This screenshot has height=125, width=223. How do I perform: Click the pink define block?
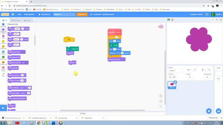click(x=115, y=32)
